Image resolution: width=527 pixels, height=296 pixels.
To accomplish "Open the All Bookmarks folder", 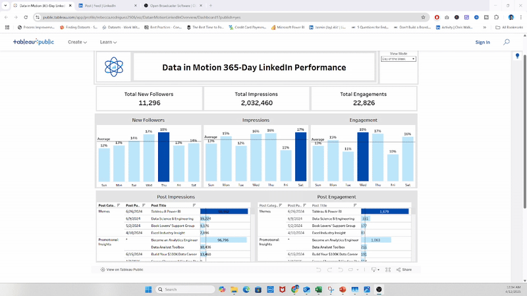I will coord(509,27).
